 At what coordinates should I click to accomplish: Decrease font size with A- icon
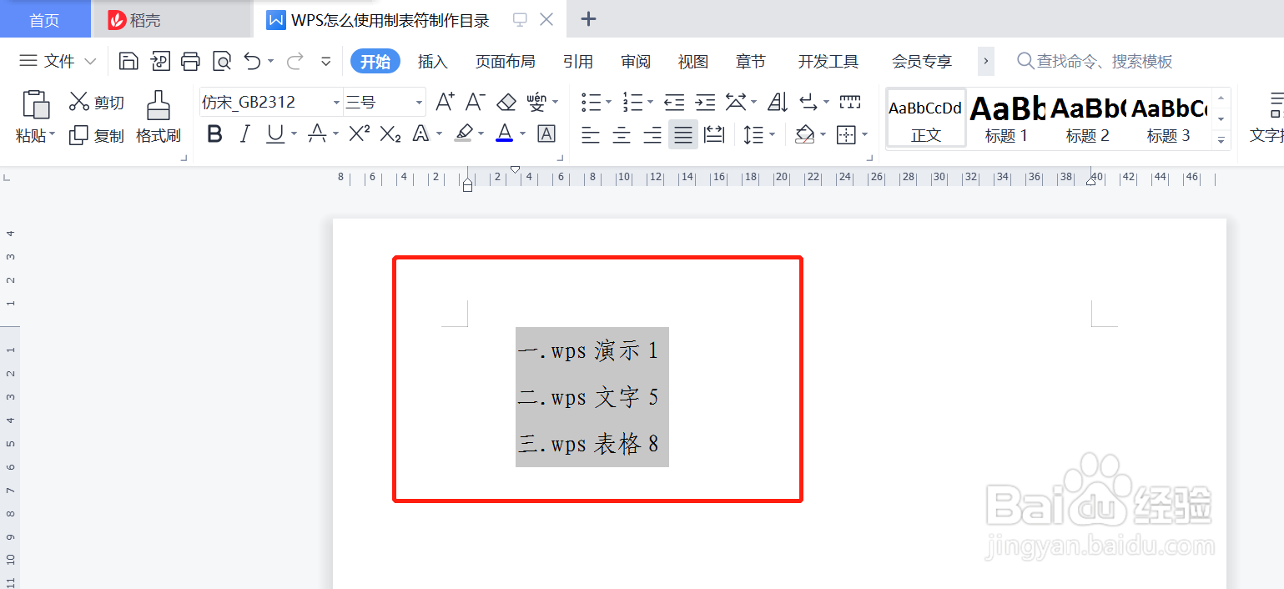475,103
